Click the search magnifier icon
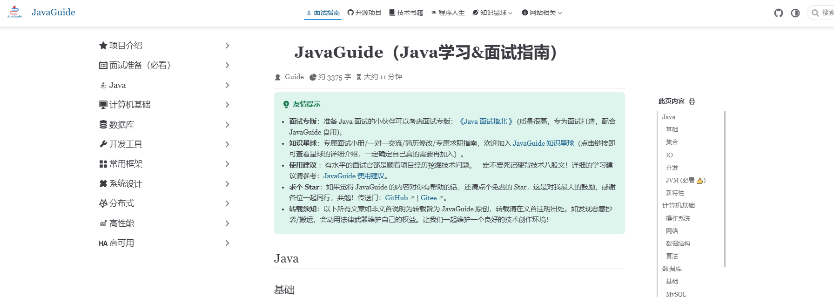Screen dimensions: 834x297 [x=815, y=13]
